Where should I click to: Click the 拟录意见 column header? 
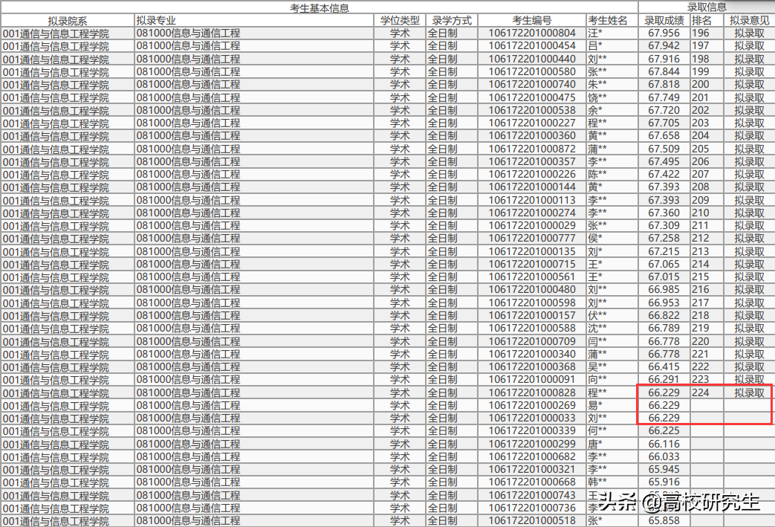point(749,21)
